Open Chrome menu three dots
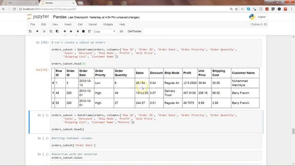This screenshot has width=295, height=166. tap(291, 9)
